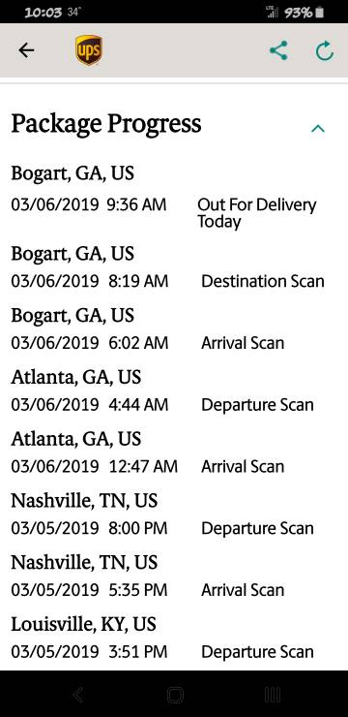Tap Nashville 8:00 PM Departure Scan

[174, 514]
